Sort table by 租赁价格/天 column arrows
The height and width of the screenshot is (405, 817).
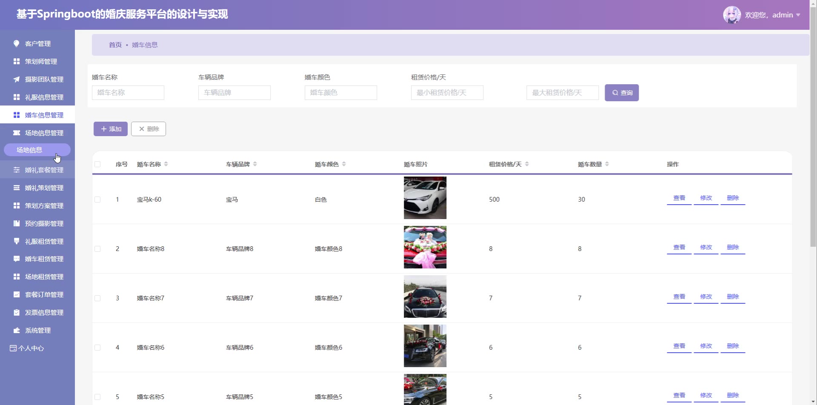(x=527, y=164)
